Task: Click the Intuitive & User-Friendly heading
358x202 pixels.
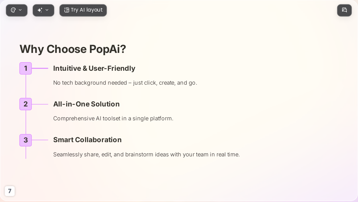Action: pos(94,68)
